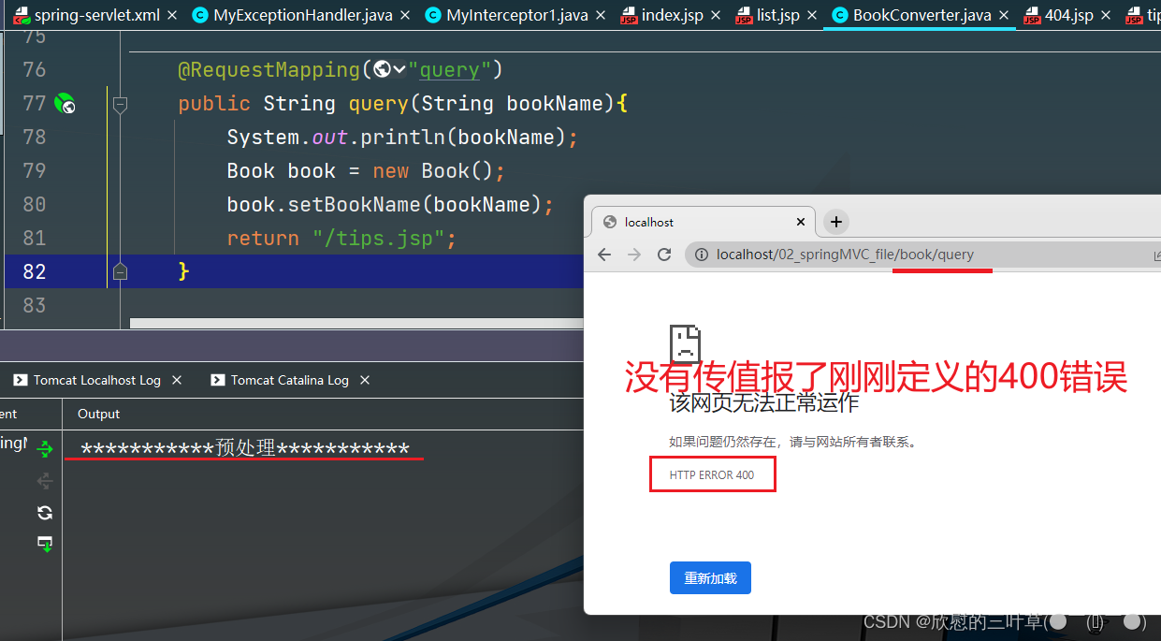The height and width of the screenshot is (641, 1161).
Task: Click the HTTP ERROR 400 text
Action: [712, 475]
